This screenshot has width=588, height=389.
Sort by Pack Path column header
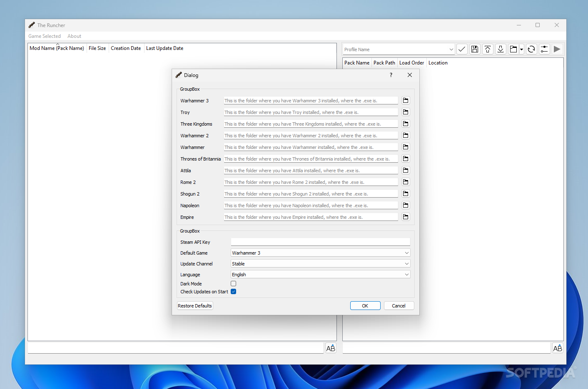tap(384, 63)
